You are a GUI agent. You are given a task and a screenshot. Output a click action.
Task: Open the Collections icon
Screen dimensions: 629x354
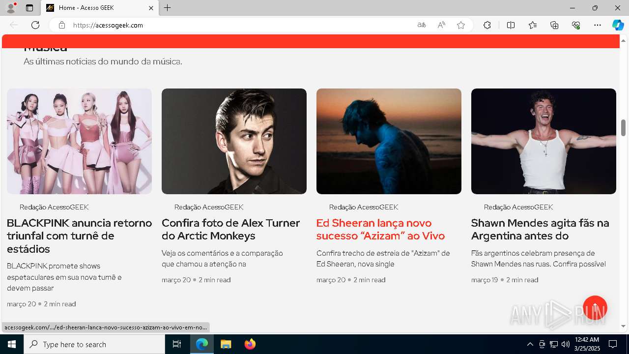click(x=554, y=25)
